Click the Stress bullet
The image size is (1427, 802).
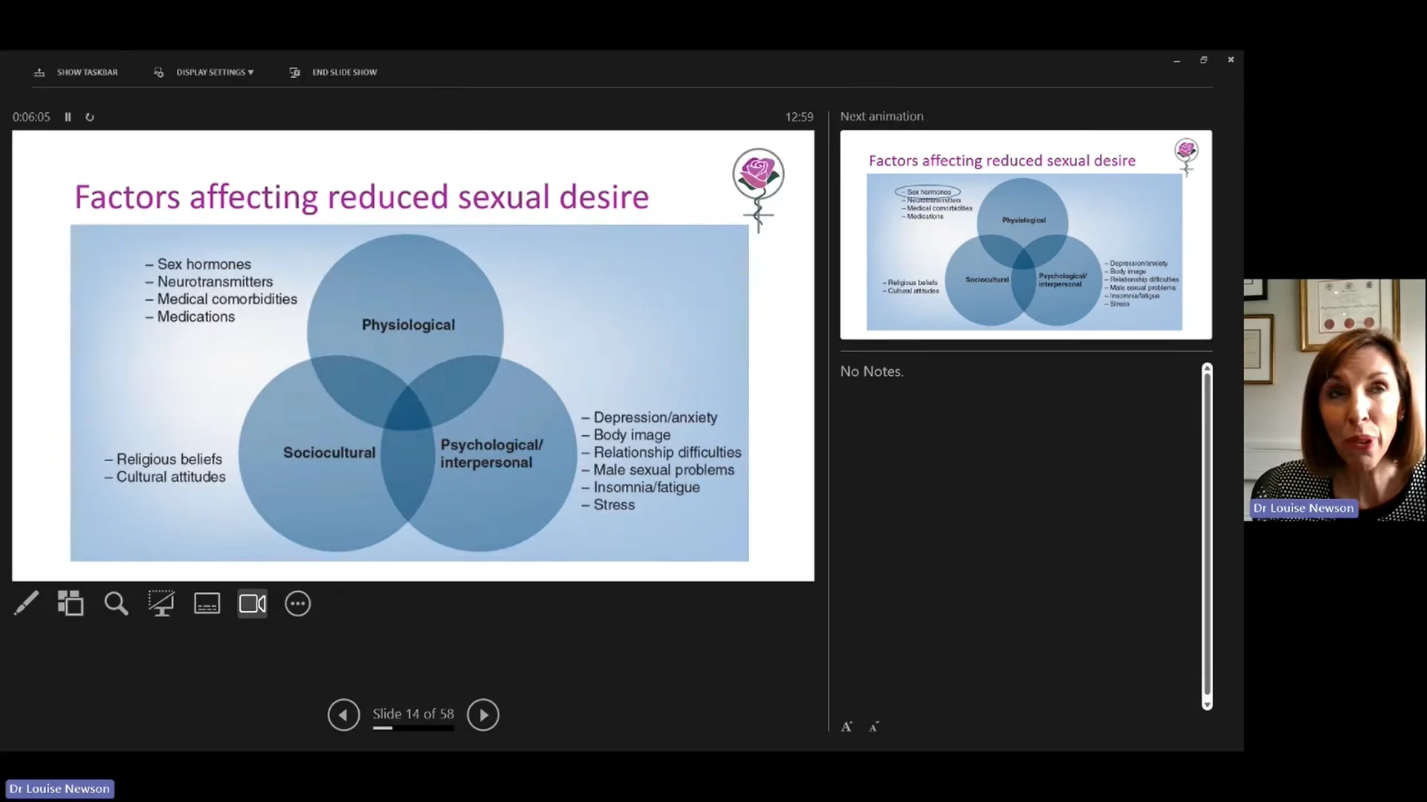pyautogui.click(x=608, y=504)
